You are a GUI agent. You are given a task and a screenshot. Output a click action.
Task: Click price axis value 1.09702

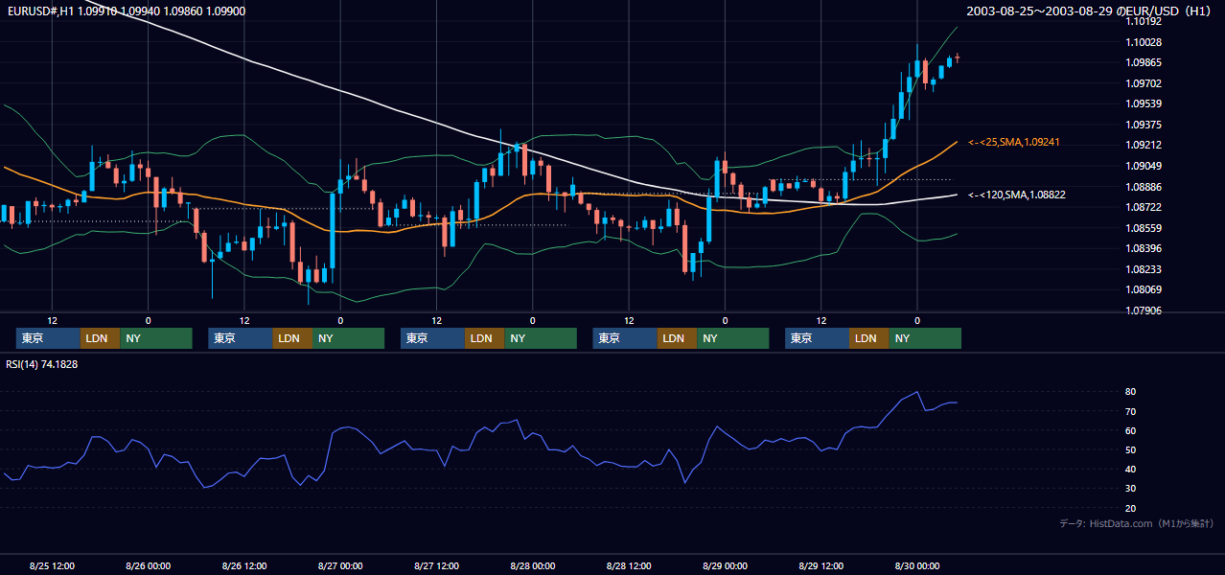tap(1142, 83)
